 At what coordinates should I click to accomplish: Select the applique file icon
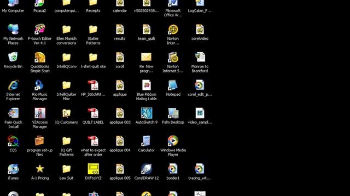pyautogui.click(x=120, y=85)
